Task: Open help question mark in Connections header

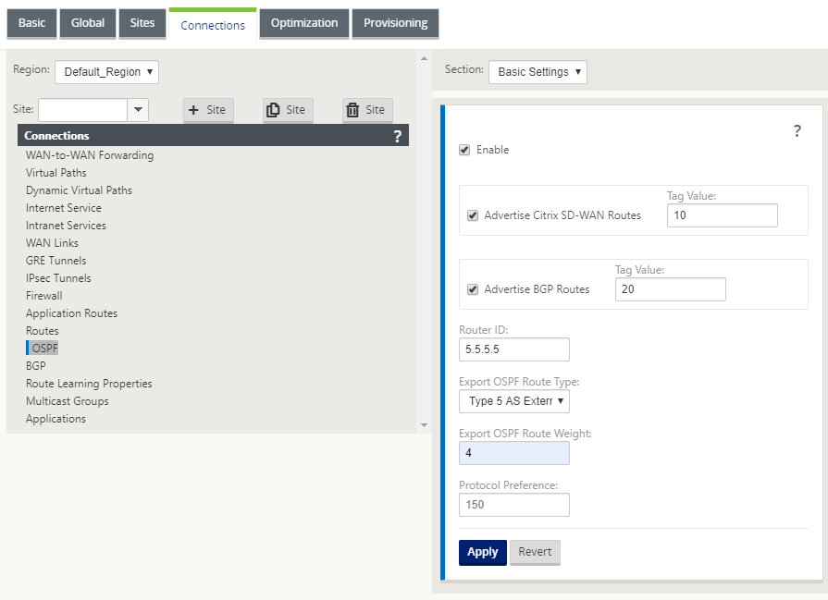Action: (x=398, y=136)
